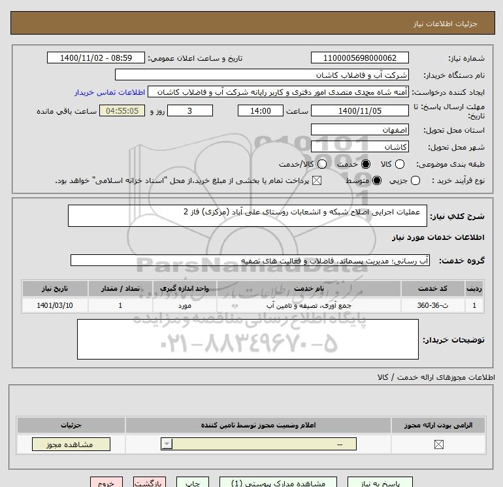The width and height of the screenshot is (503, 487).
Task: Click the general need description text box
Action: point(248,216)
